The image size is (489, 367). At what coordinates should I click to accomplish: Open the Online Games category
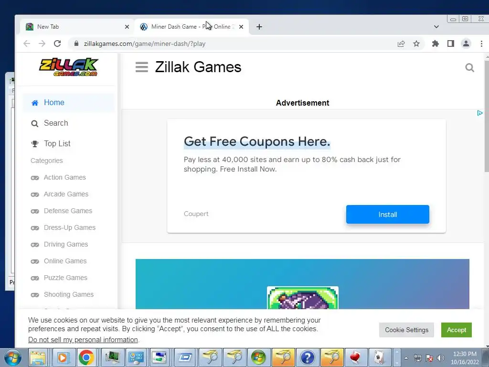tap(59, 261)
